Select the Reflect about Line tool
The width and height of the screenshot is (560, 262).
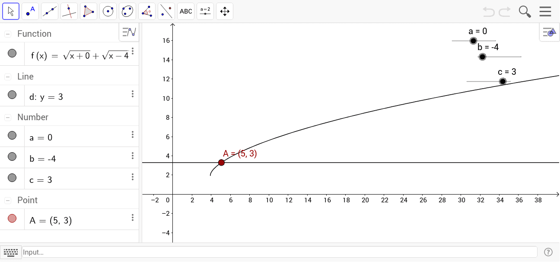(x=166, y=11)
